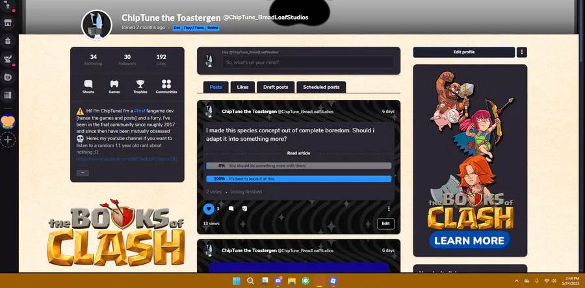Click LEARN MORE on the Clash ad
Viewport: 585px width, 288px height.
click(x=469, y=241)
